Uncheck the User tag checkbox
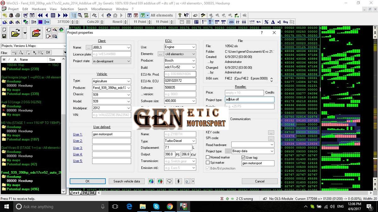 point(243,157)
